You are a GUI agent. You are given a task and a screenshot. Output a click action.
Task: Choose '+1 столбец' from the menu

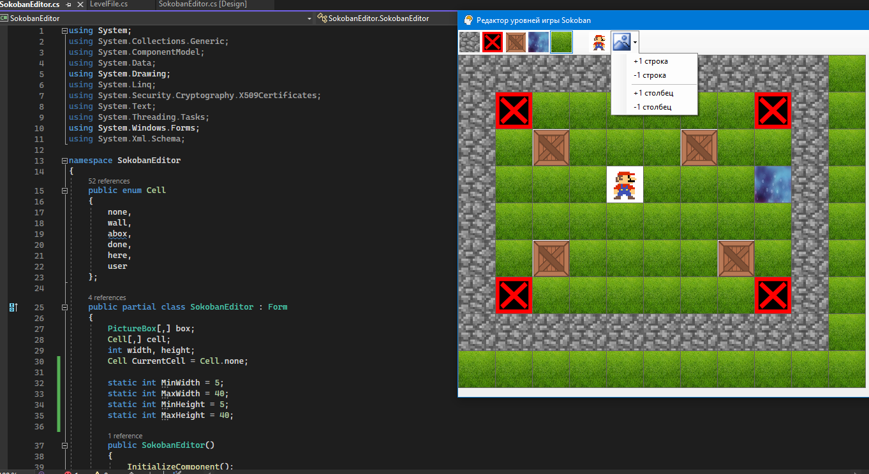pos(654,93)
